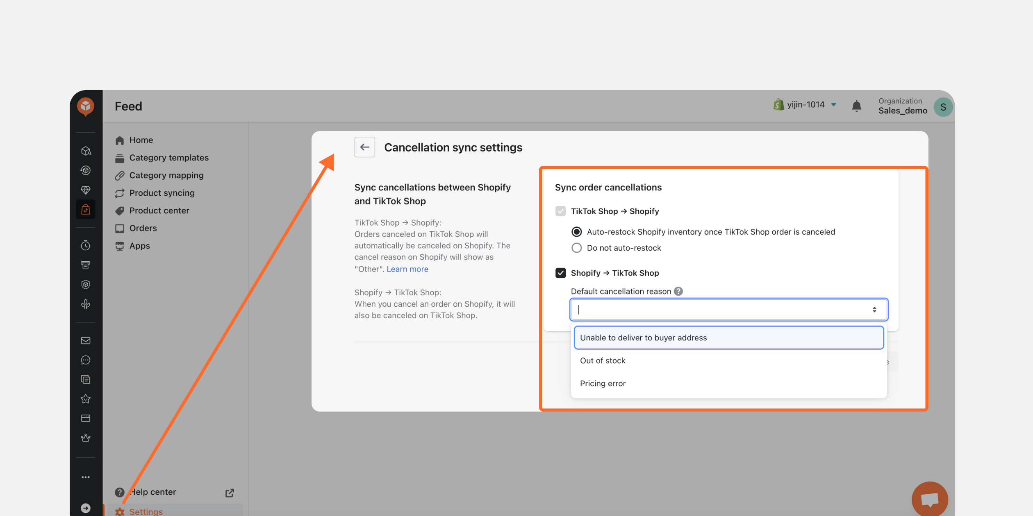The width and height of the screenshot is (1033, 516).
Task: Open the mail envelope icon in rail
Action: [x=86, y=341]
